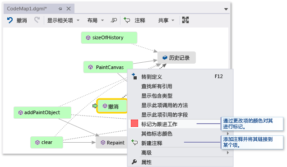Choose 转到定义 from the context menu
The height and width of the screenshot is (167, 287).
coord(181,77)
